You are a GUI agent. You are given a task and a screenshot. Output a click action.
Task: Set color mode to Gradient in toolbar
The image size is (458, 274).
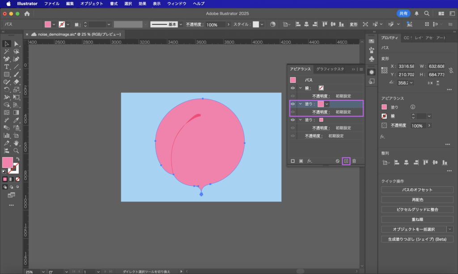[11, 179]
